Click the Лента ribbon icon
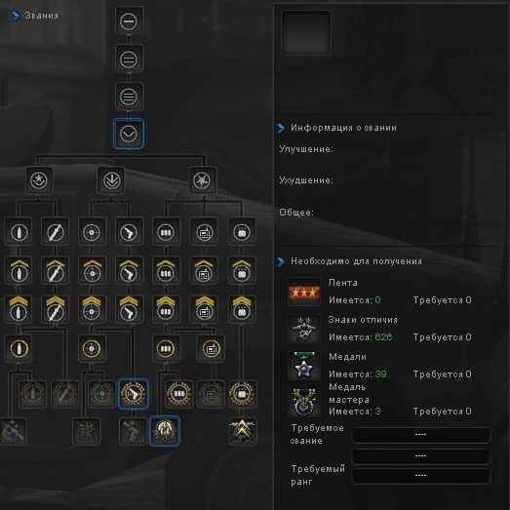This screenshot has width=510, height=510. (x=304, y=292)
